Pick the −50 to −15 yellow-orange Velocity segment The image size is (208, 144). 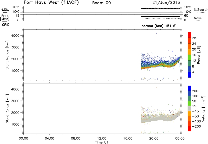coord(190,114)
